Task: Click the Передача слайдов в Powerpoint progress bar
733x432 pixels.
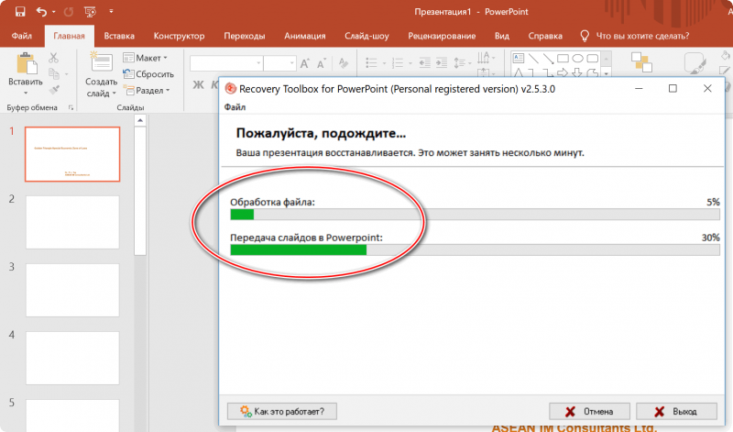Action: [475, 249]
